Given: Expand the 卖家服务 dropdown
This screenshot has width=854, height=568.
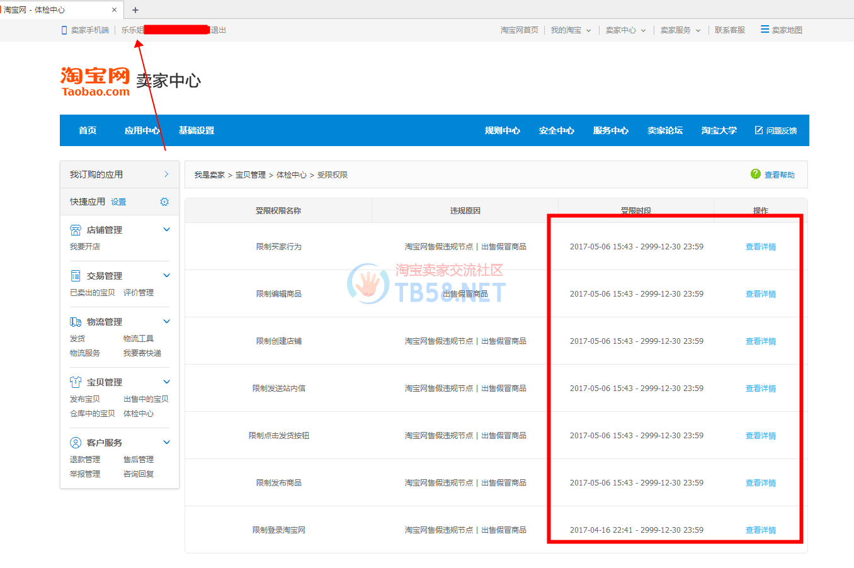Looking at the screenshot, I should (x=698, y=30).
